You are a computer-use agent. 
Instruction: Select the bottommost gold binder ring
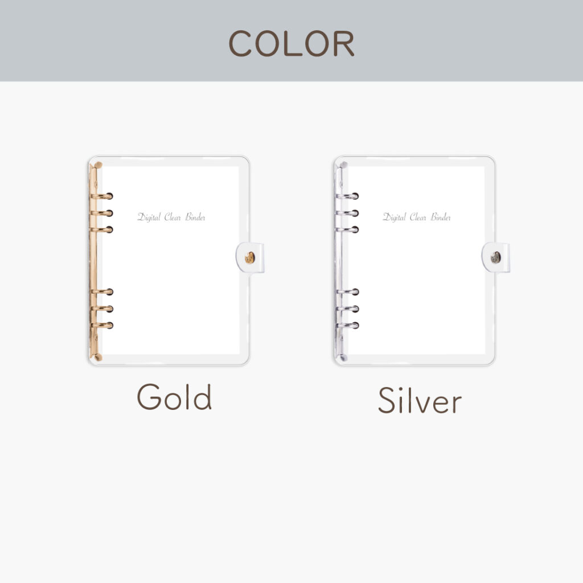pyautogui.click(x=103, y=326)
